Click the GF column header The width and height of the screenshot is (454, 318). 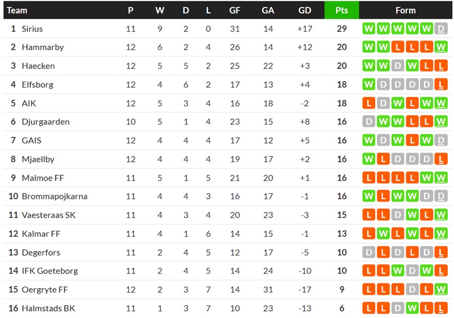[234, 11]
